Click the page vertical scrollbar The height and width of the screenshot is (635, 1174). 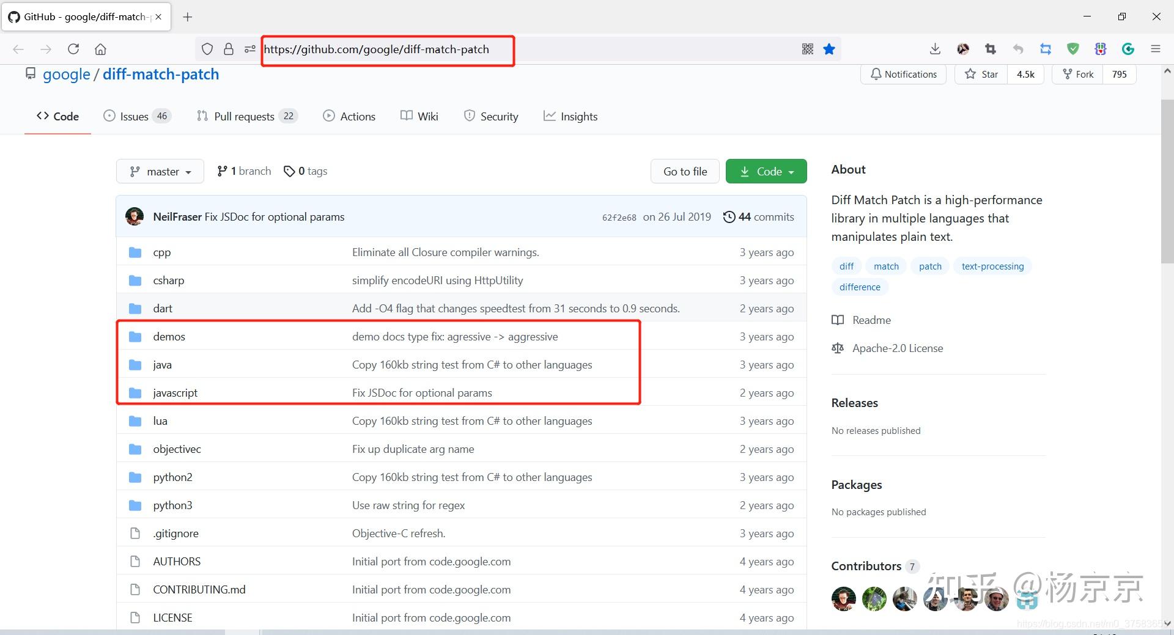(x=1167, y=183)
